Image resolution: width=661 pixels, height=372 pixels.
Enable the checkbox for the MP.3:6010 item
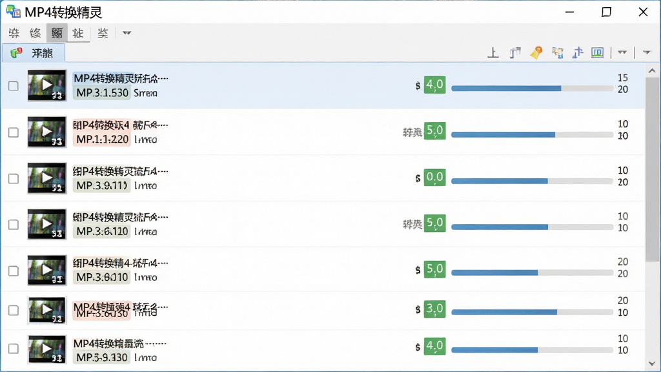(14, 271)
